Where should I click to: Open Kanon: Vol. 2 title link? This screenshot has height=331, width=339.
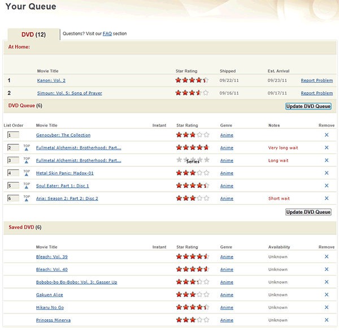click(51, 80)
